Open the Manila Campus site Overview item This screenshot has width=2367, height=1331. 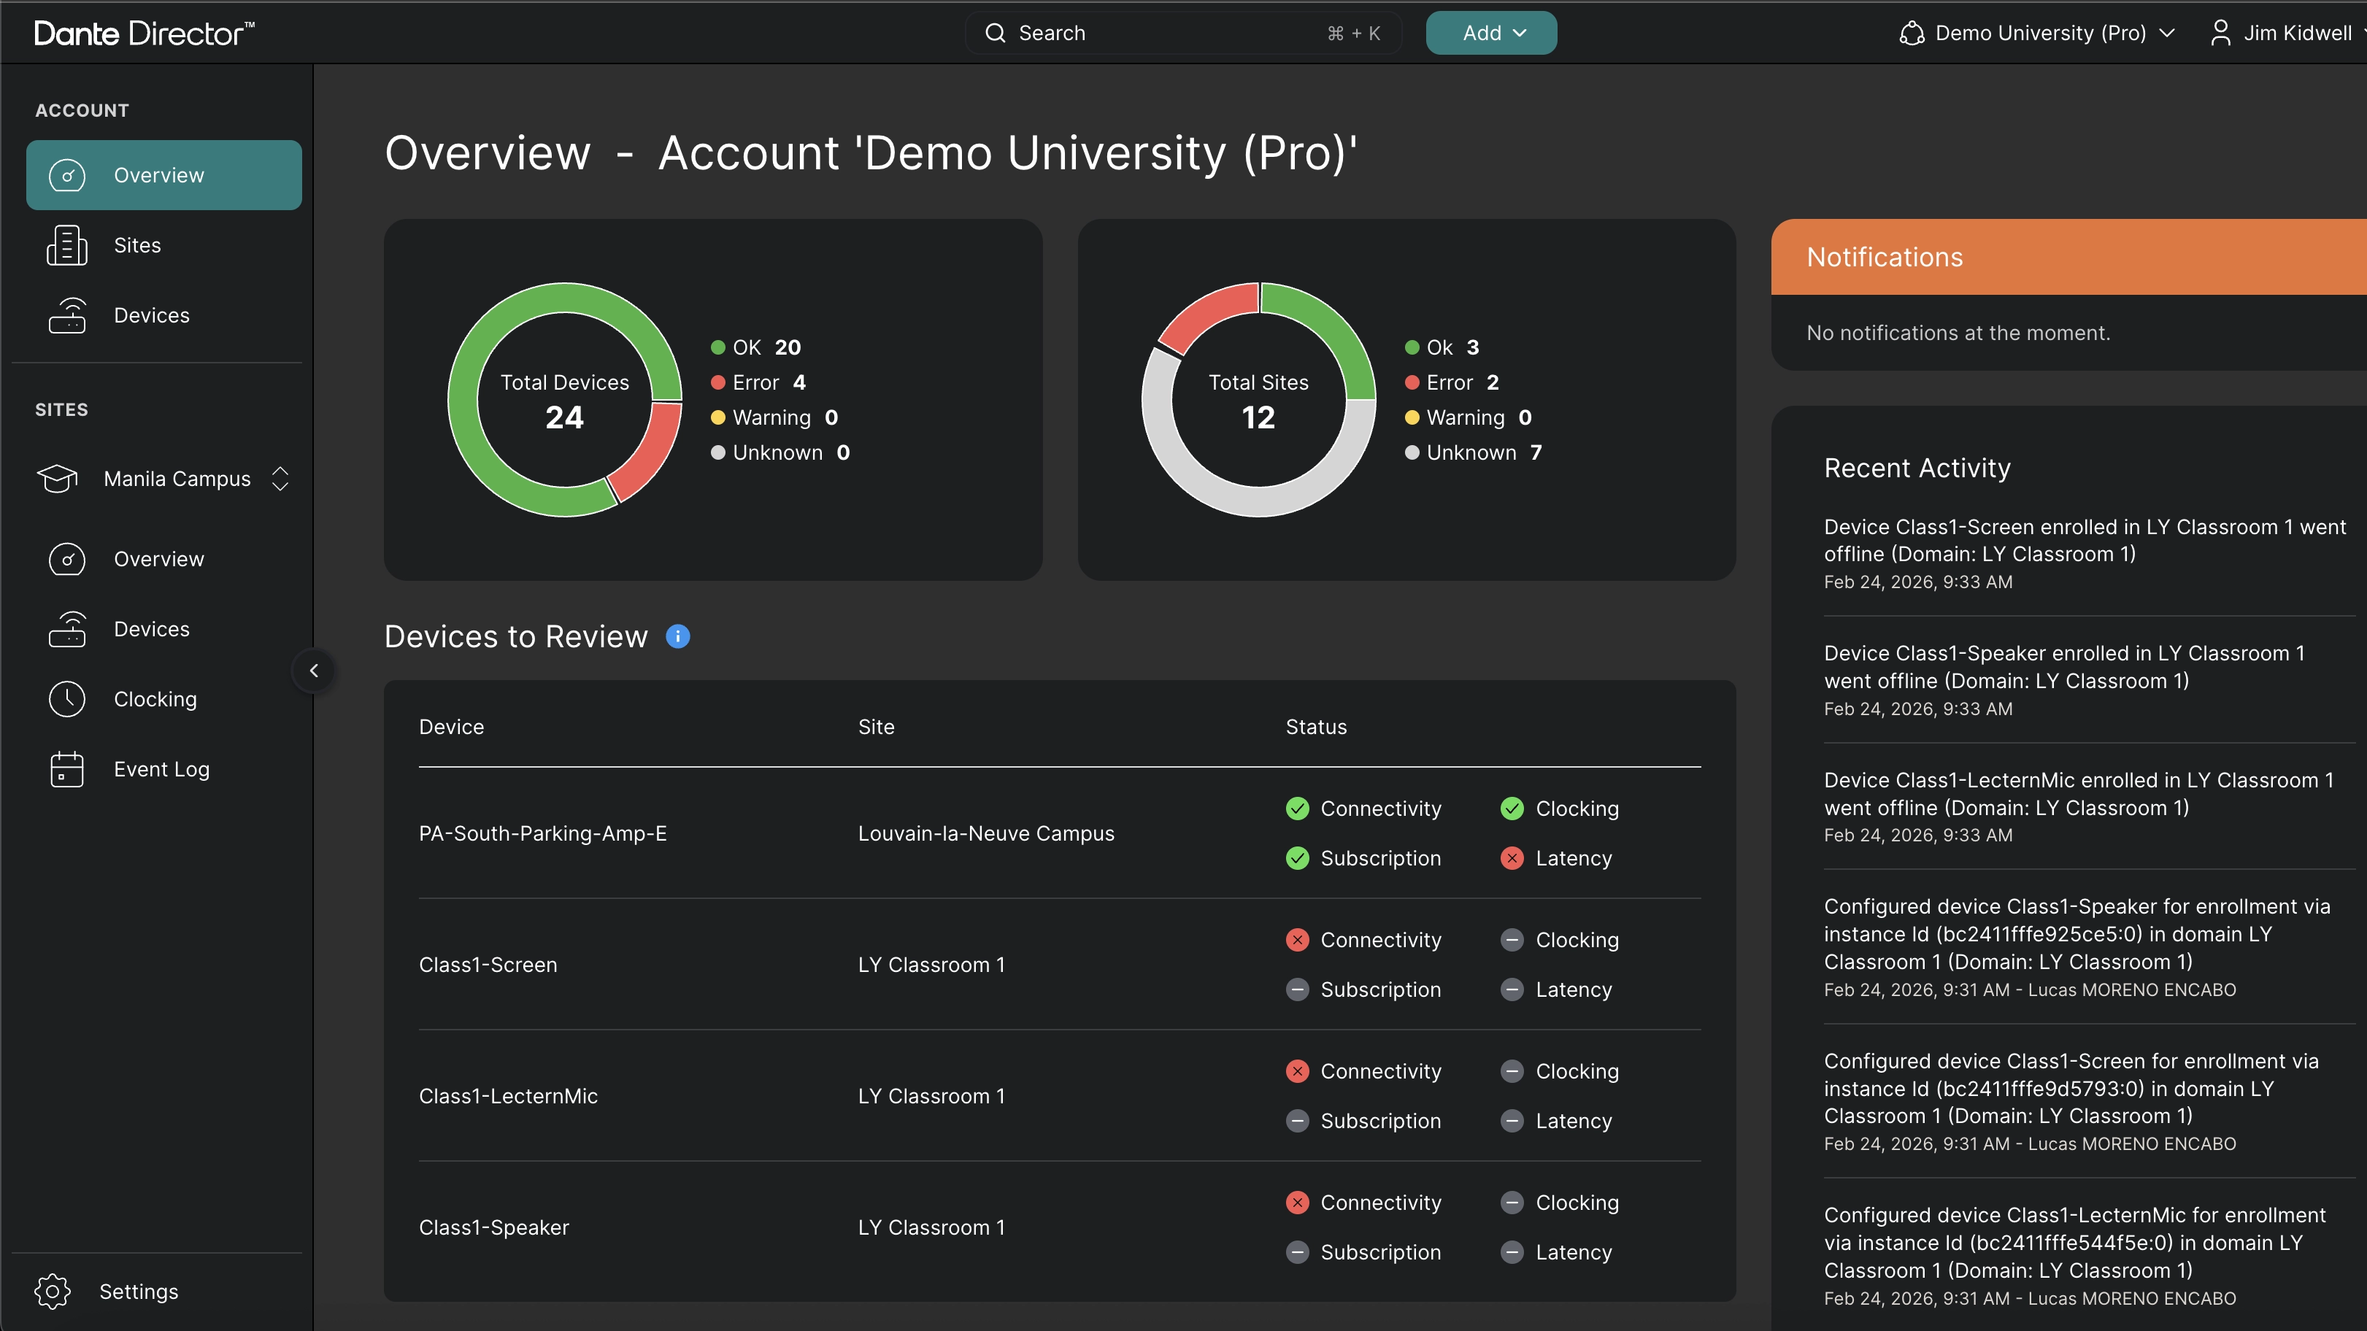pyautogui.click(x=158, y=558)
